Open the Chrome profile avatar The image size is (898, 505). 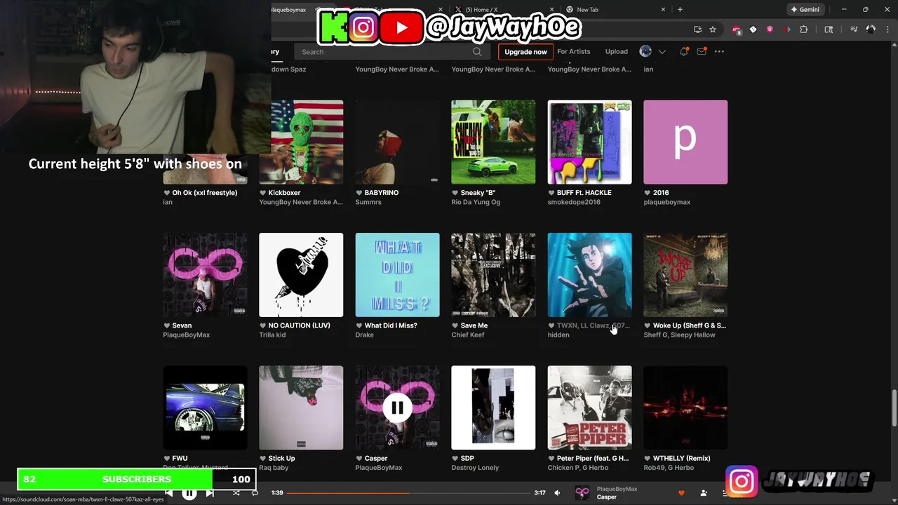click(x=871, y=29)
